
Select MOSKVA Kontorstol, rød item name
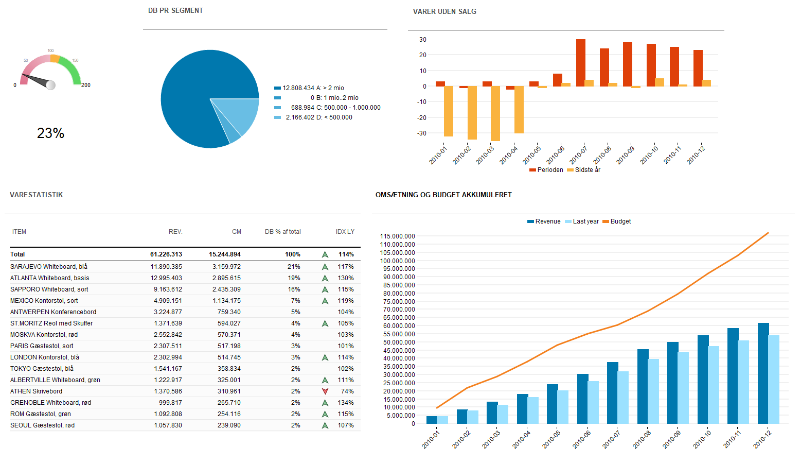[44, 335]
